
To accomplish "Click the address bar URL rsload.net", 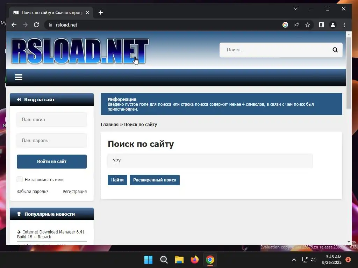I will coord(66,25).
